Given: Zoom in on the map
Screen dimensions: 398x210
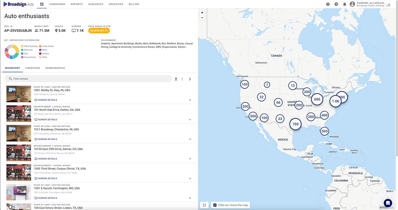Looking at the screenshot, I should tap(202, 13).
